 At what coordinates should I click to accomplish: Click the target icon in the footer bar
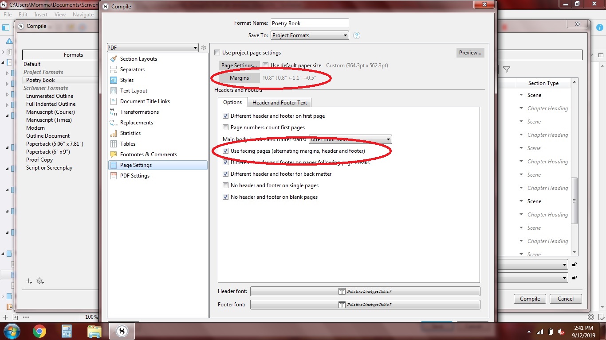point(590,317)
